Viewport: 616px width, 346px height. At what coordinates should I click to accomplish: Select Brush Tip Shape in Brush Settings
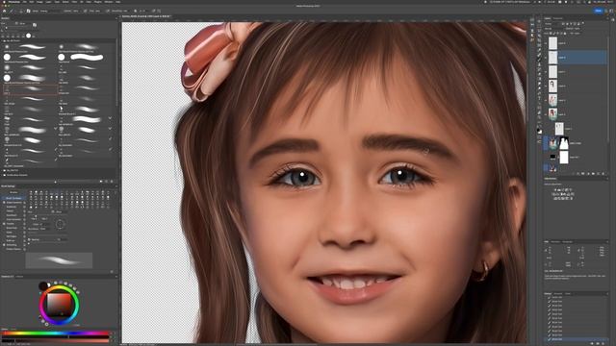point(14,198)
